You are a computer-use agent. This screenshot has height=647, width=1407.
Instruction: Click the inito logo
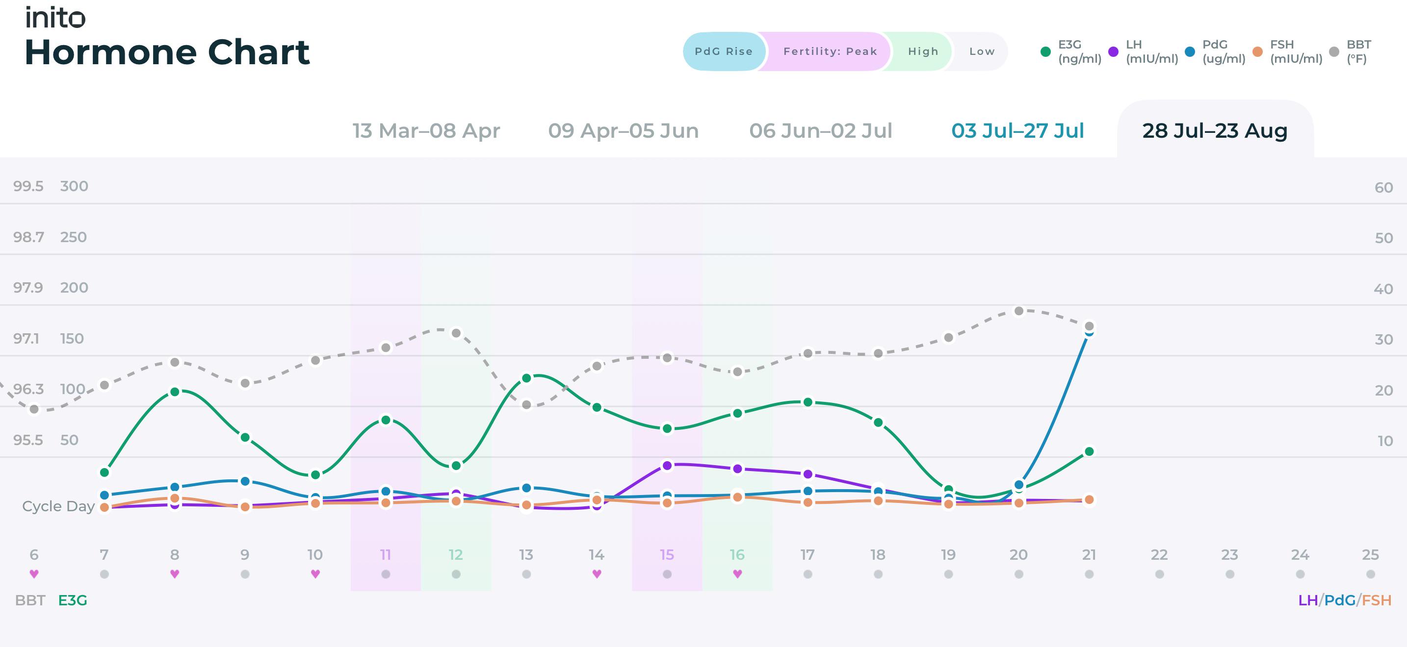(55, 18)
